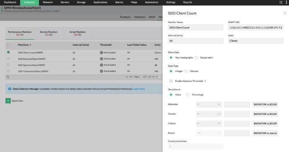
Task: Select Integer data type radio
Action: point(171,71)
